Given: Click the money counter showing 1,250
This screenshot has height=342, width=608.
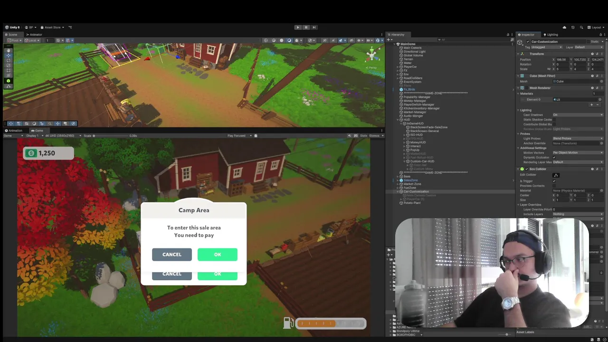Looking at the screenshot, I should (48, 153).
